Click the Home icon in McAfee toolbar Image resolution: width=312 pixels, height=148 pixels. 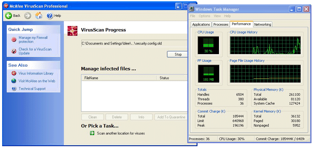tap(39, 16)
